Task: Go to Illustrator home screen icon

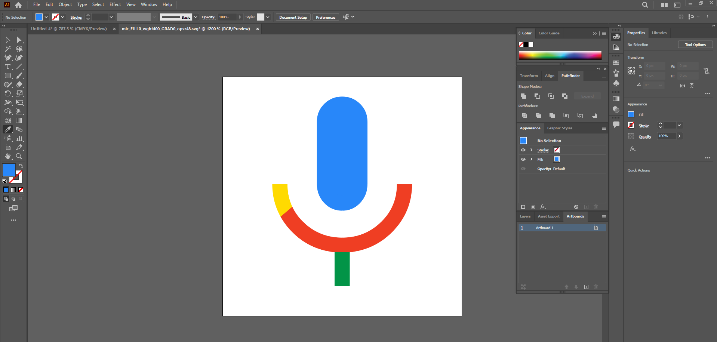Action: [18, 5]
